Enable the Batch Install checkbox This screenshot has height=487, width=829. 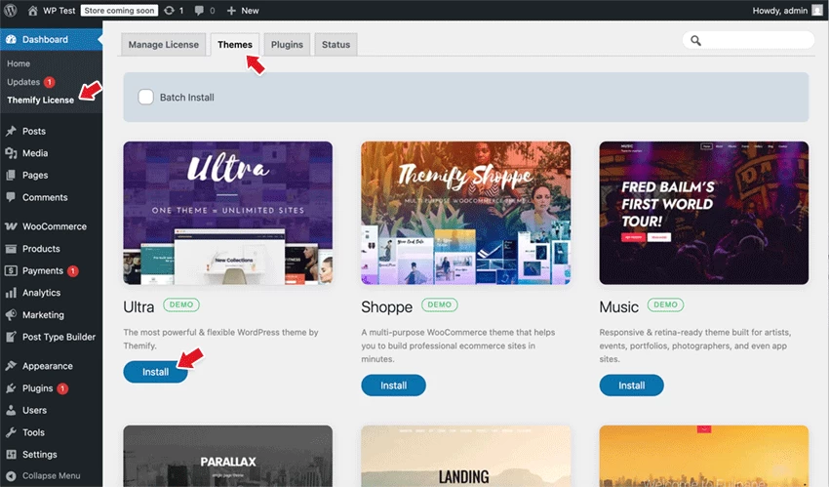click(x=146, y=98)
